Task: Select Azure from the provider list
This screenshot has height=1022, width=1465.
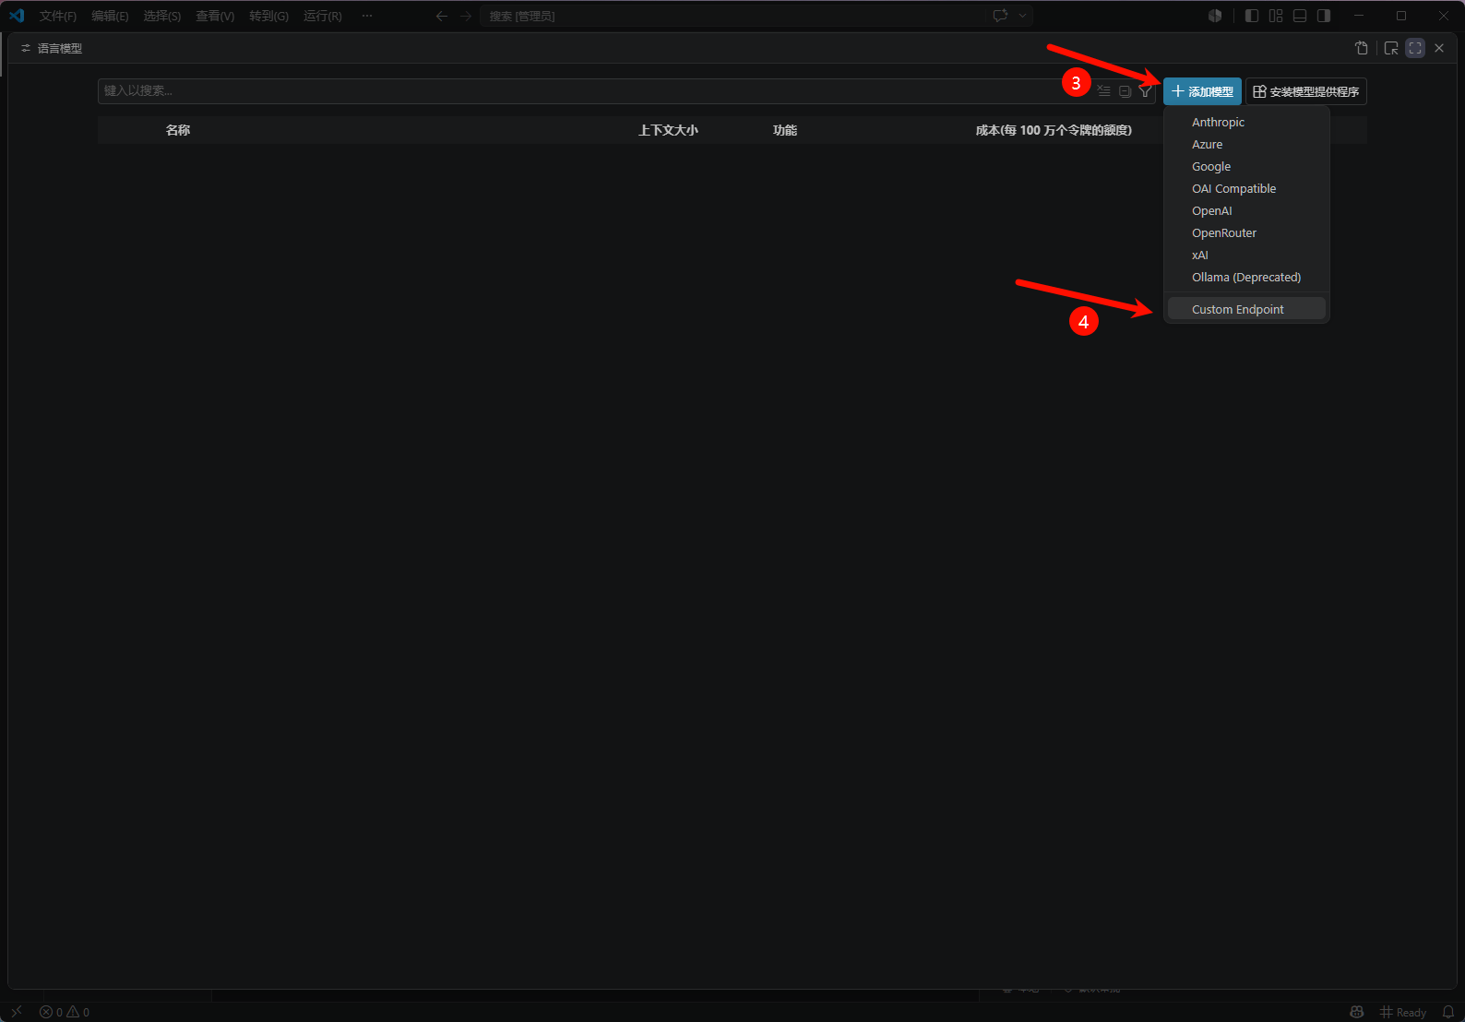Action: (1246, 144)
